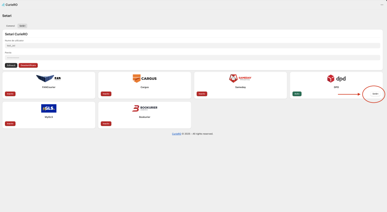This screenshot has width=387, height=212.
Task: Open DPD Setări button
Action: [x=375, y=94]
